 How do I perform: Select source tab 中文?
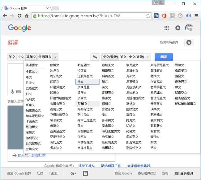[21, 57]
